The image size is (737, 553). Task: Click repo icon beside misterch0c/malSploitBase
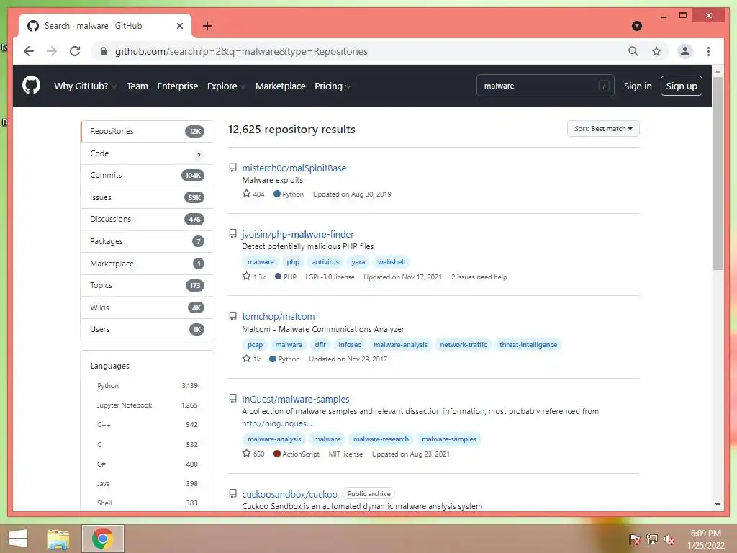(232, 167)
